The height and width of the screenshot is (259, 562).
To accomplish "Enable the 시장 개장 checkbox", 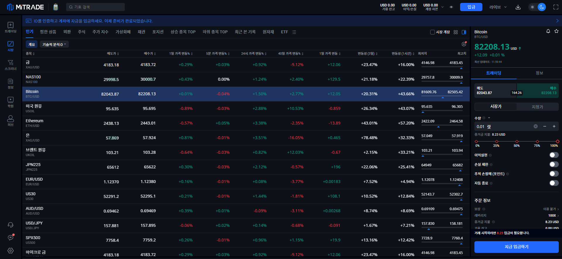I will coord(432,32).
